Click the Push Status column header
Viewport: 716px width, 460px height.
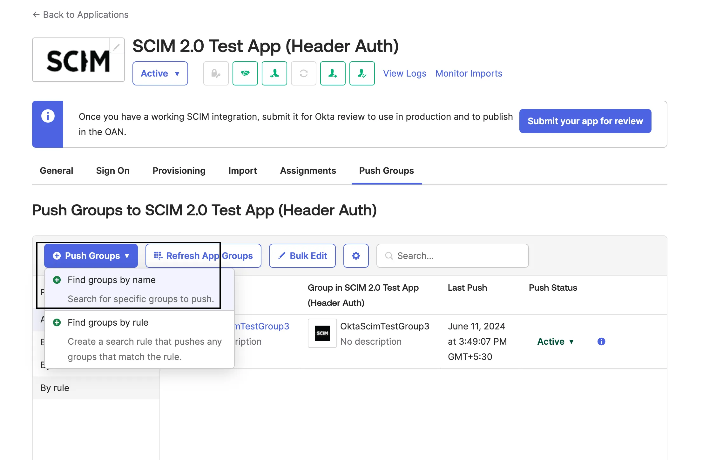pyautogui.click(x=553, y=287)
